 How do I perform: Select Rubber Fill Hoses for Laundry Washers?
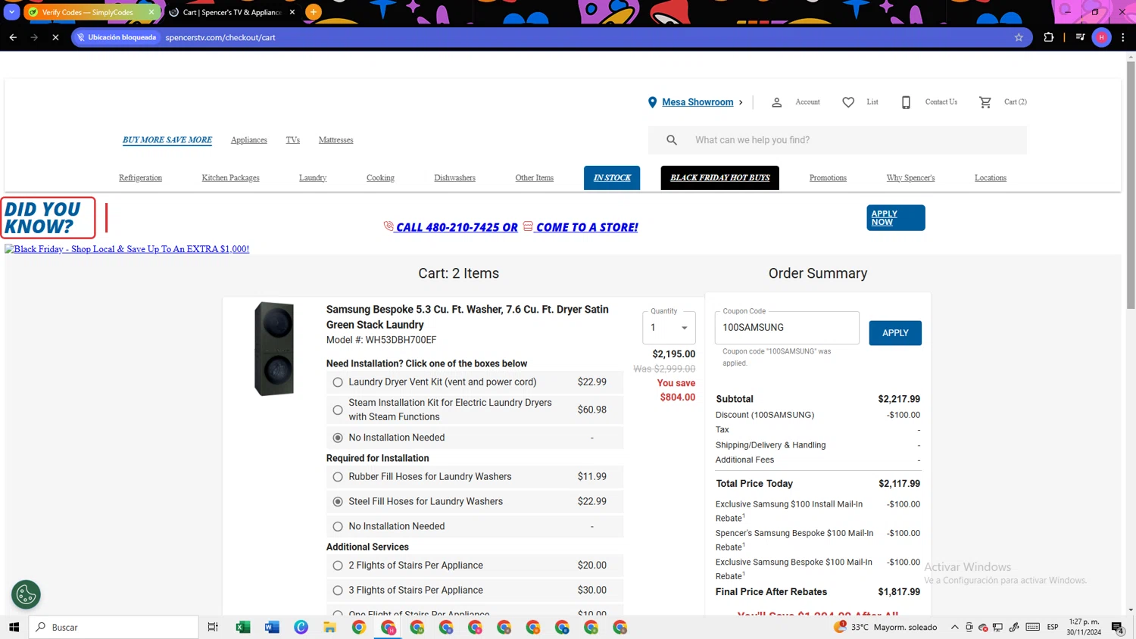pyautogui.click(x=338, y=477)
